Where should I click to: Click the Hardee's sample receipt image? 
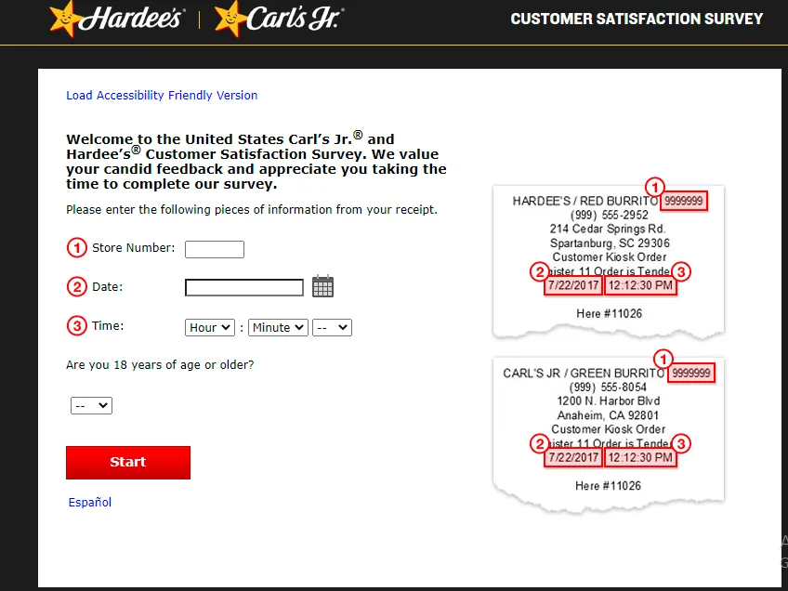(608, 260)
